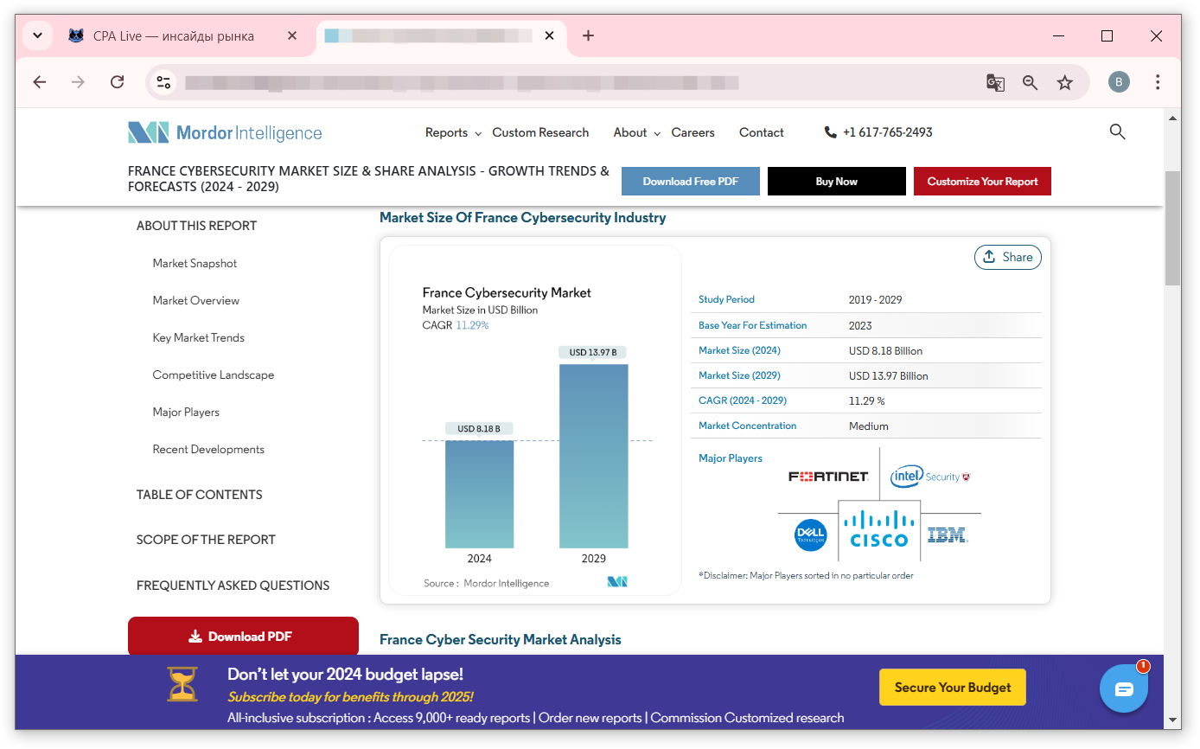Click the hourglass icon in banner
1200x749 pixels.
click(x=182, y=684)
